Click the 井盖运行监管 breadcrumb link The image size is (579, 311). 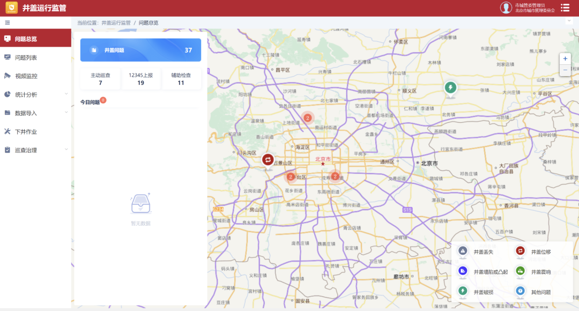tap(116, 23)
